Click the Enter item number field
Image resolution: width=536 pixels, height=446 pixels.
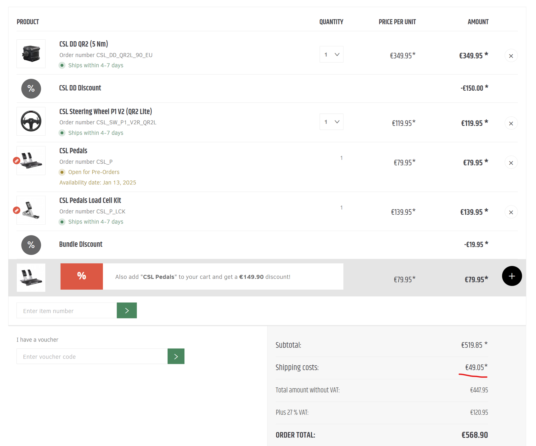pyautogui.click(x=66, y=311)
